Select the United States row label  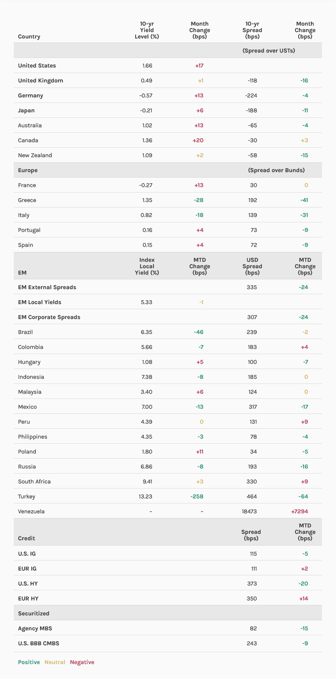click(x=37, y=66)
